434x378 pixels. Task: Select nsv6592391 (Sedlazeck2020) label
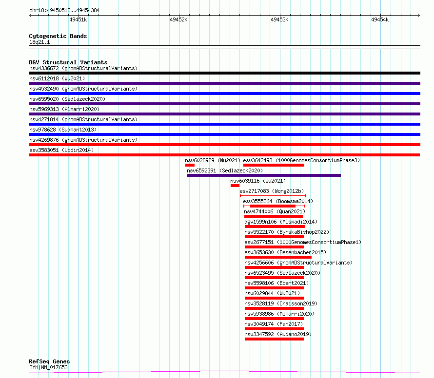225,170
